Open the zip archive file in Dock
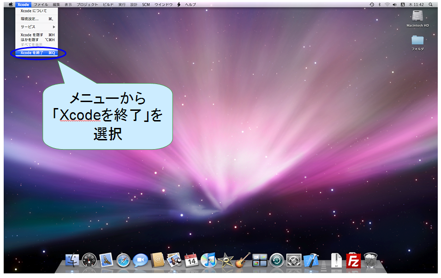441x278 pixels. [336, 260]
